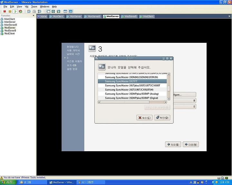This screenshot has width=232, height=185.
Task: Click the horizontal scrollbar right arrow
Action: [x=166, y=102]
